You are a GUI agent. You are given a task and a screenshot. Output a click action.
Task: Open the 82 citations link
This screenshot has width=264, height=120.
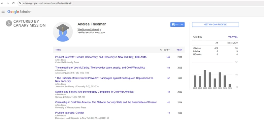pyautogui.click(x=169, y=68)
